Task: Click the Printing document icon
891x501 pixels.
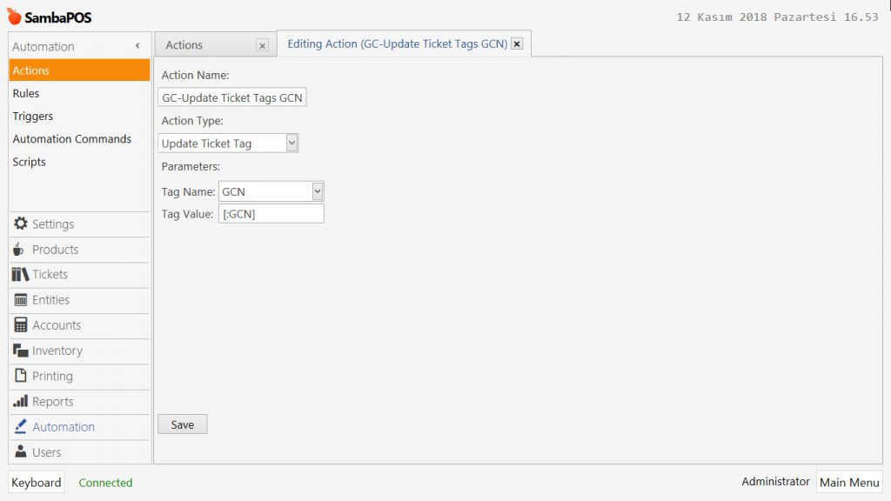Action: (x=21, y=376)
